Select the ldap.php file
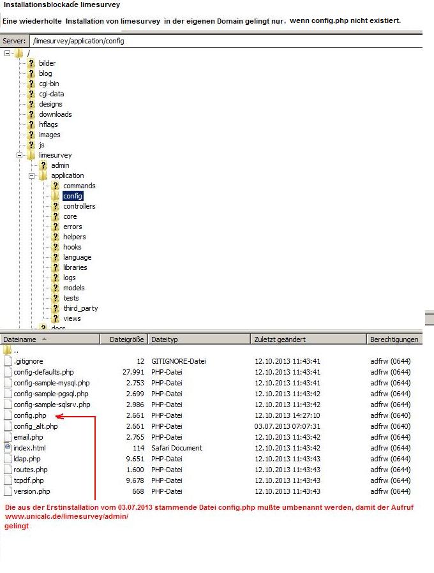 pos(27,459)
